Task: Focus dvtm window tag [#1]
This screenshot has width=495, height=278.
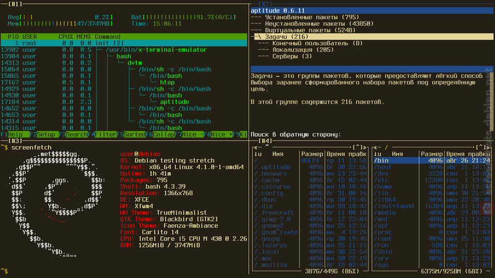Action: point(15,4)
